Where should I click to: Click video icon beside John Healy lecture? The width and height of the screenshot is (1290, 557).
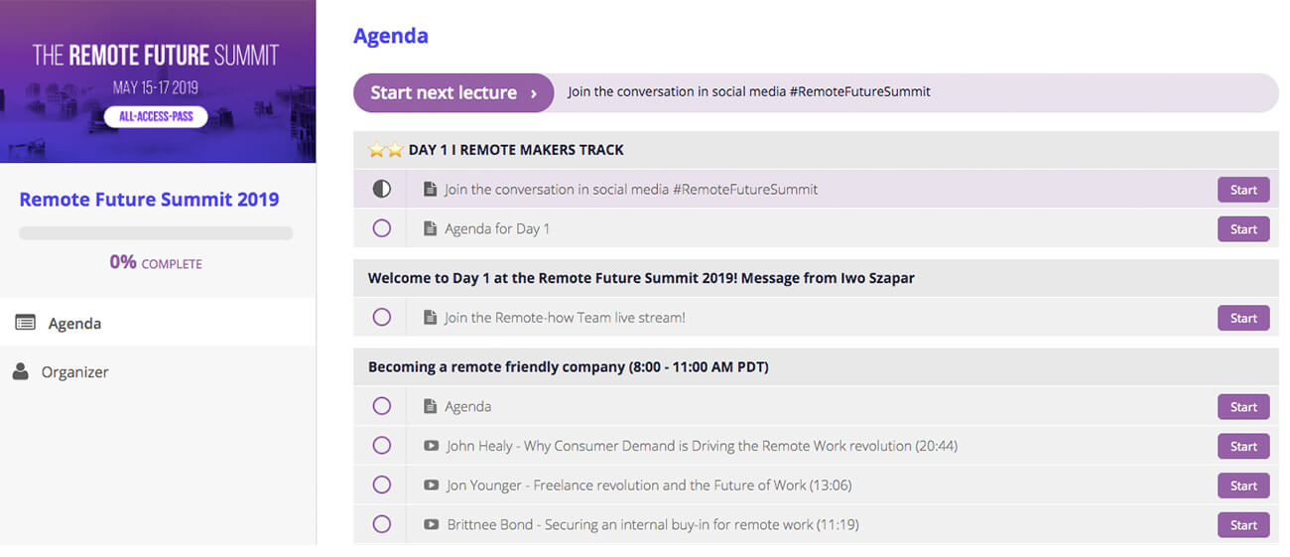coord(431,446)
